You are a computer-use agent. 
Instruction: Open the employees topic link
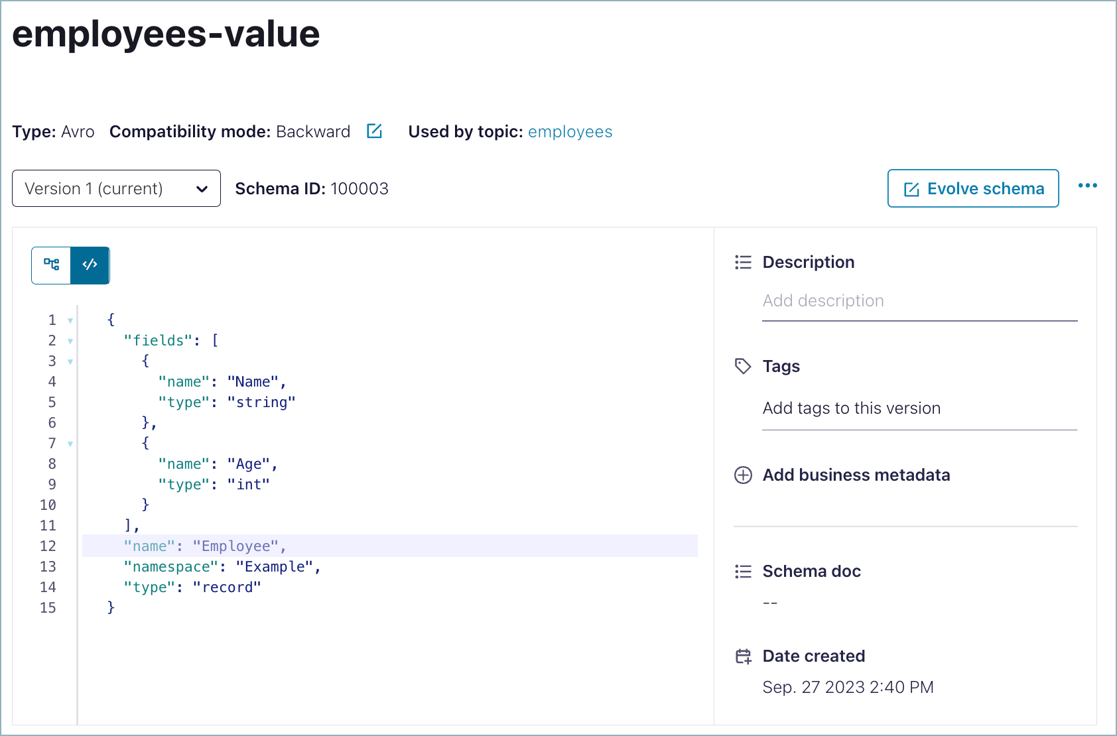click(570, 131)
